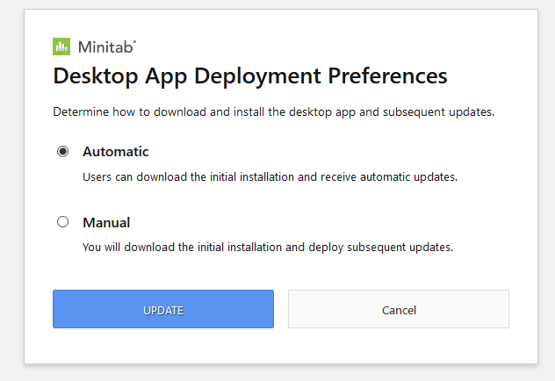
Task: Click the Desktop App Deployment Preferences heading
Action: [250, 76]
